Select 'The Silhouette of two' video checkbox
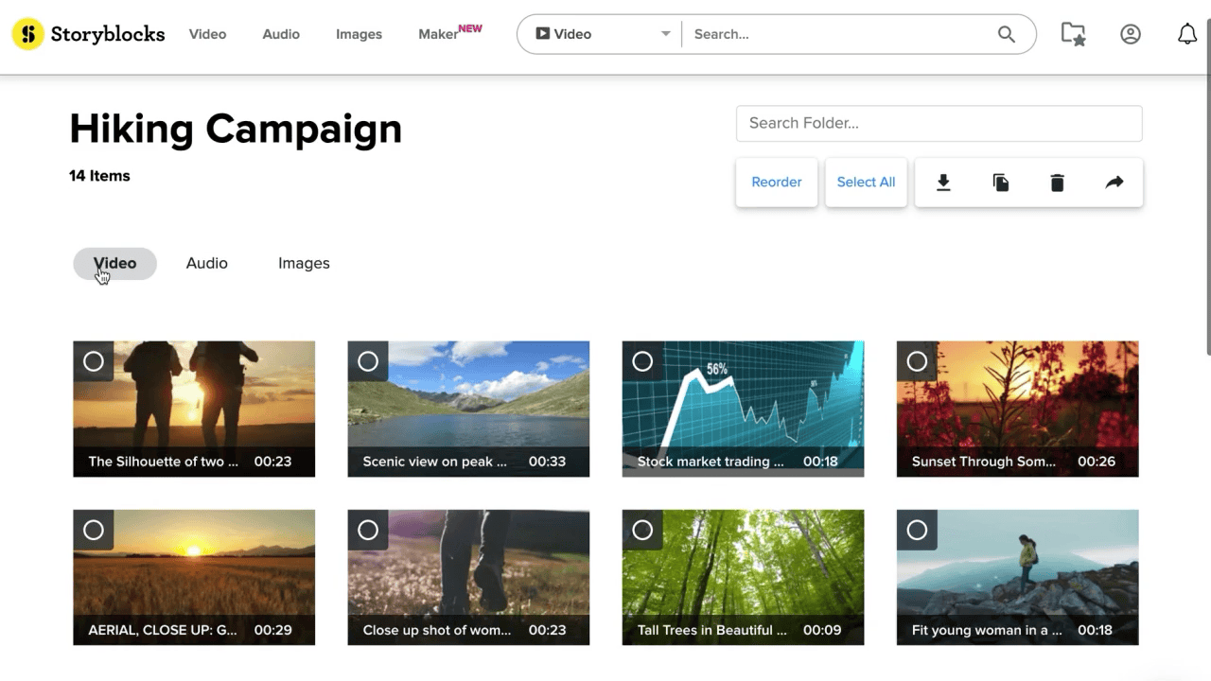1211x681 pixels. pyautogui.click(x=94, y=361)
